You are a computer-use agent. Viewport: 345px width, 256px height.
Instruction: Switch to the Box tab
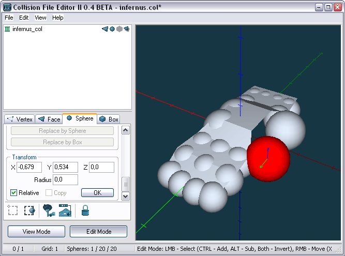[x=109, y=119]
